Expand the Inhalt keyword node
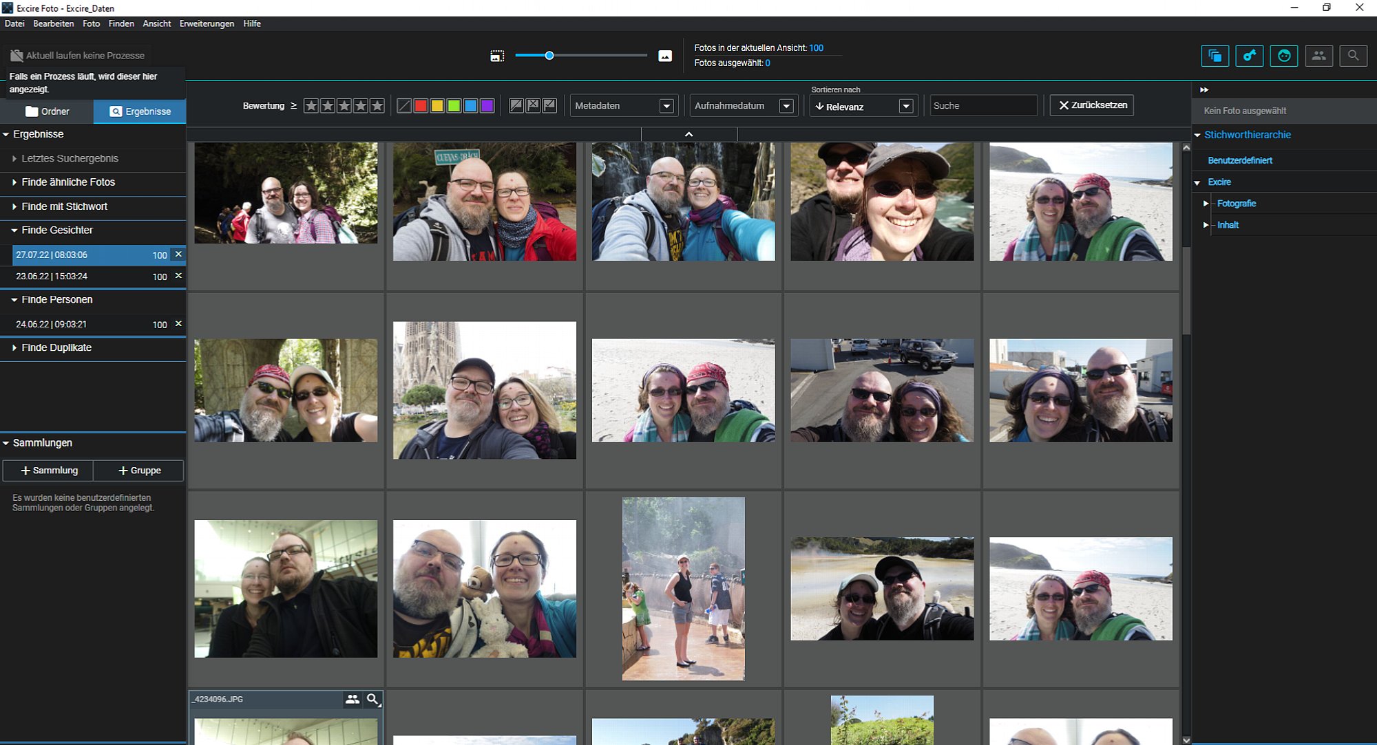 pos(1206,225)
